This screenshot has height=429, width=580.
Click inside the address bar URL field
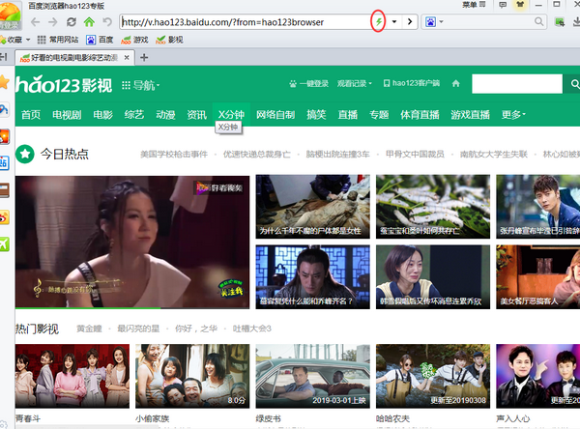pos(242,21)
